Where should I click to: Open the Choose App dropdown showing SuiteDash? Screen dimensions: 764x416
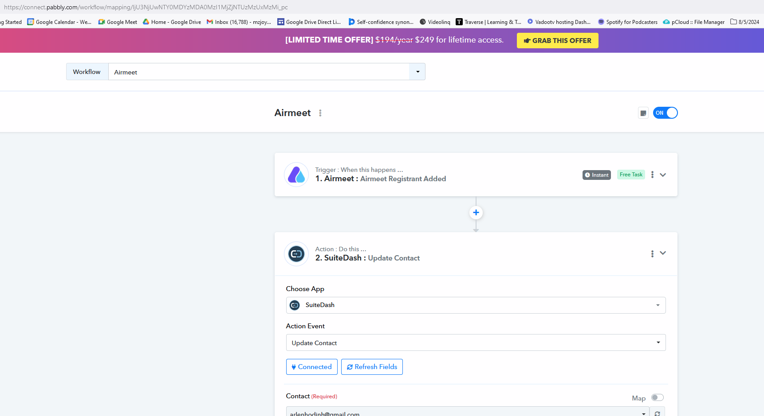pyautogui.click(x=476, y=305)
